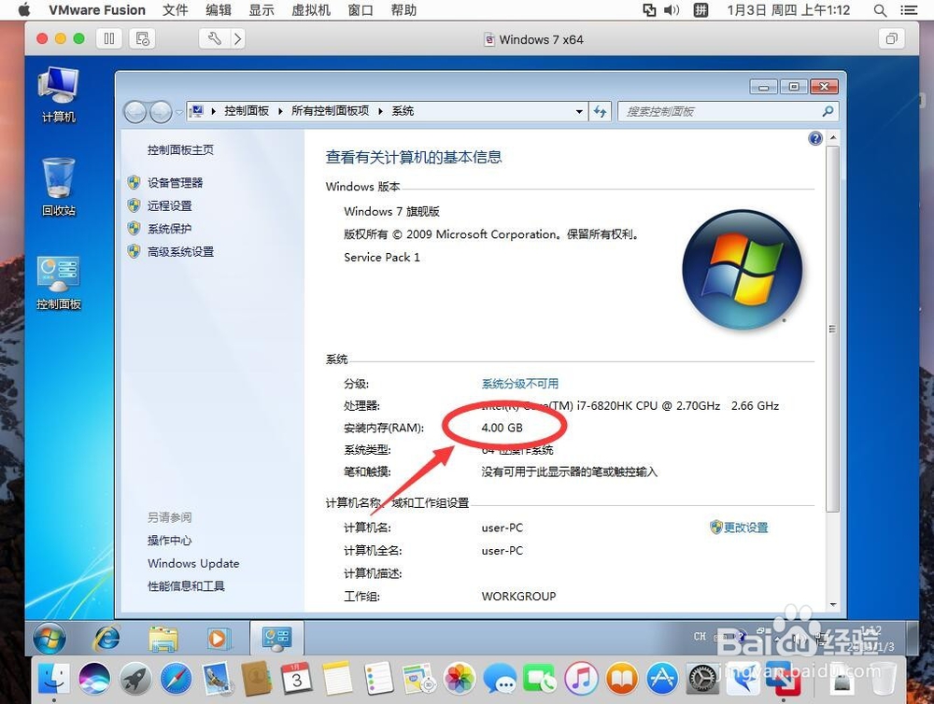Open the 窗口 menu
Image resolution: width=934 pixels, height=704 pixels.
pyautogui.click(x=361, y=10)
